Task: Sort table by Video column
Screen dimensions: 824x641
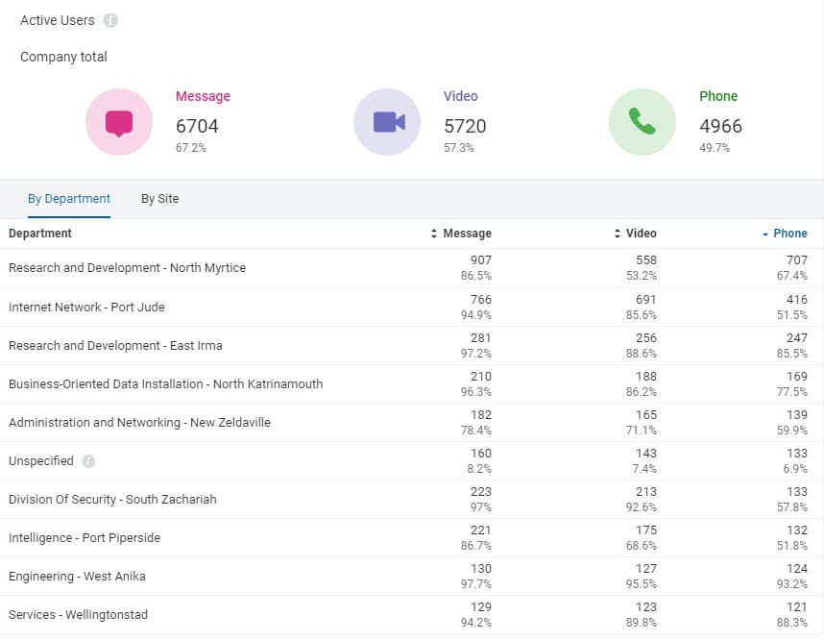Action: pos(636,234)
